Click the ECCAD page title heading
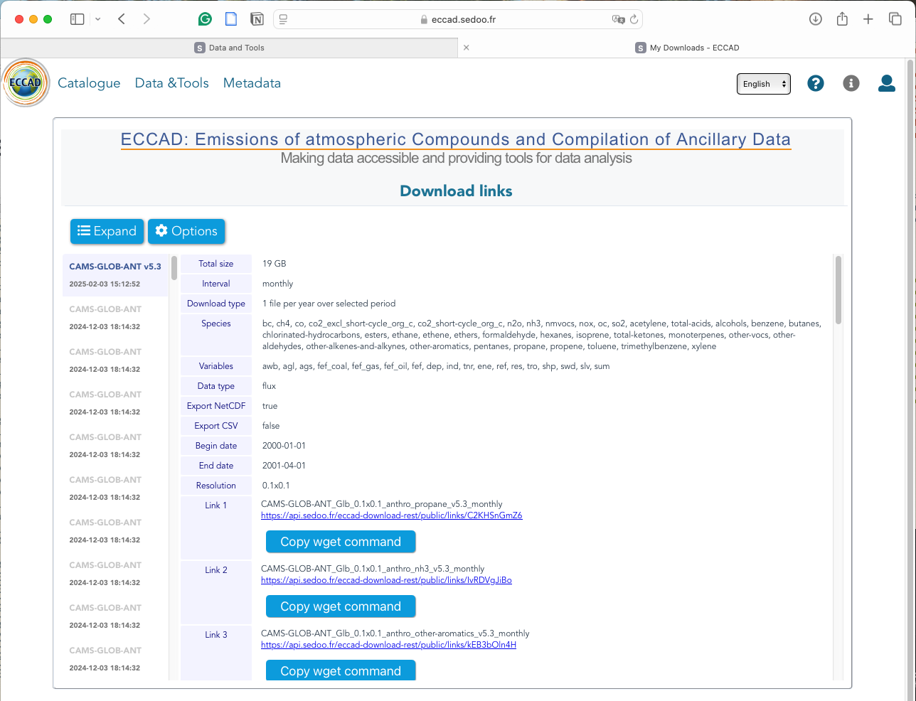 (456, 139)
